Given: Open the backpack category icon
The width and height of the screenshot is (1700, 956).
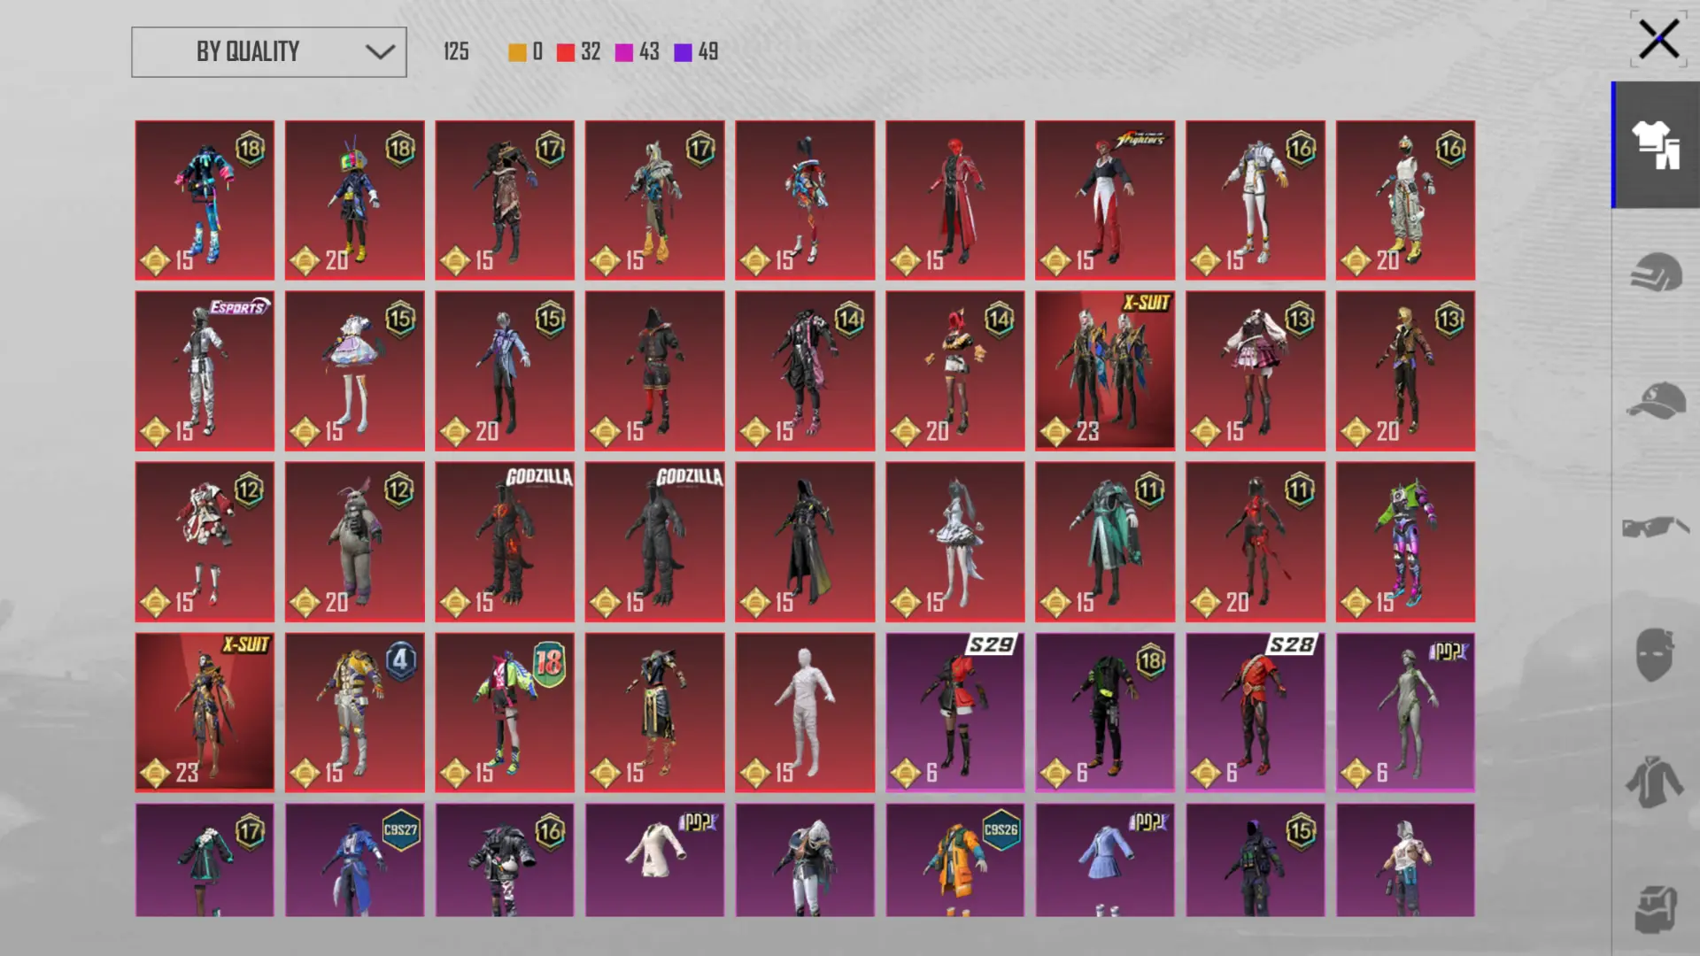Looking at the screenshot, I should pos(1656,909).
